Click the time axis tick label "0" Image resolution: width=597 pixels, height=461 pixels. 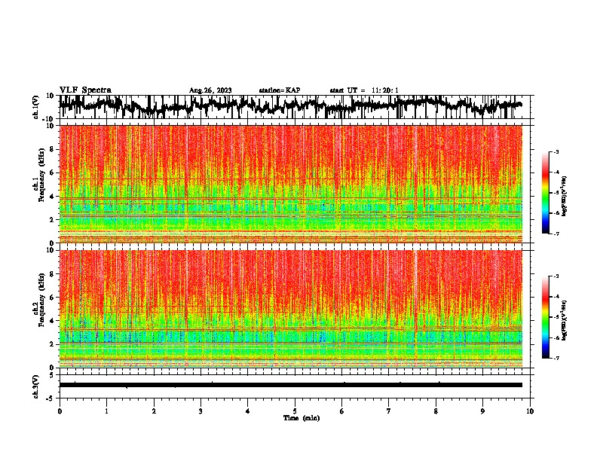click(60, 411)
